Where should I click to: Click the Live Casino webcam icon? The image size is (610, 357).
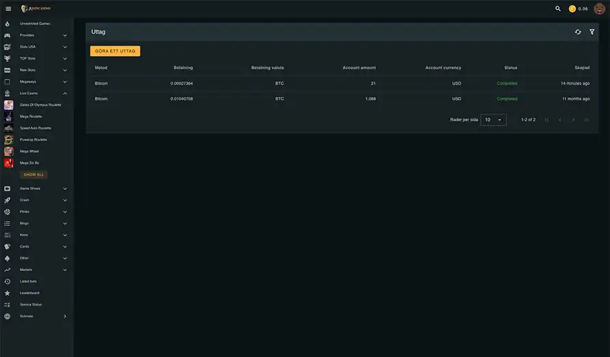[x=7, y=94]
